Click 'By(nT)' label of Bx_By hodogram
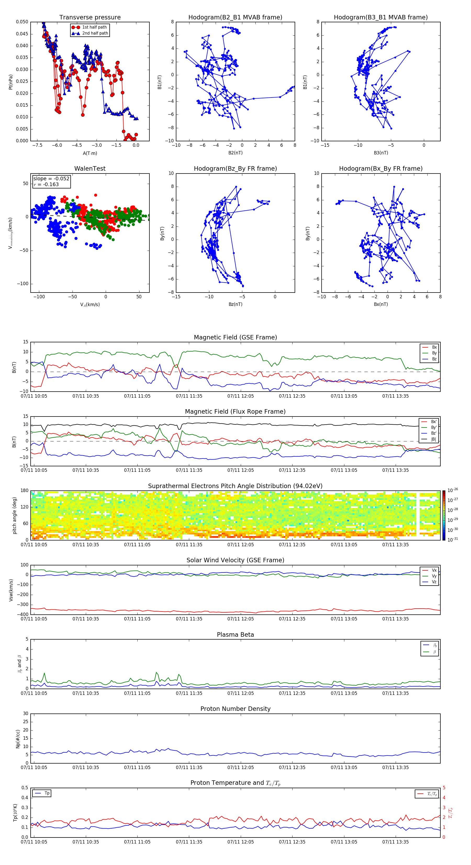Viewport: 471px width, 865px height. pos(308,233)
